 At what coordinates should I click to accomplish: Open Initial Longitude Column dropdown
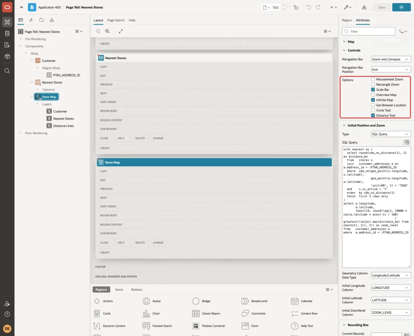point(391,288)
